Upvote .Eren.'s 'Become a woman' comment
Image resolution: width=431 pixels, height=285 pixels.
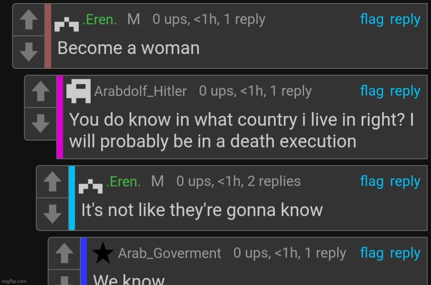[x=28, y=20]
